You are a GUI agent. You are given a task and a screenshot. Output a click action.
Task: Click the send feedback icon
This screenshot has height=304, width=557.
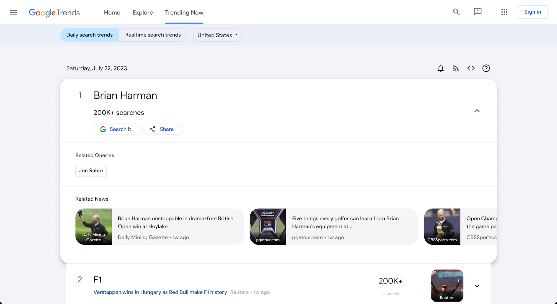[x=478, y=12]
